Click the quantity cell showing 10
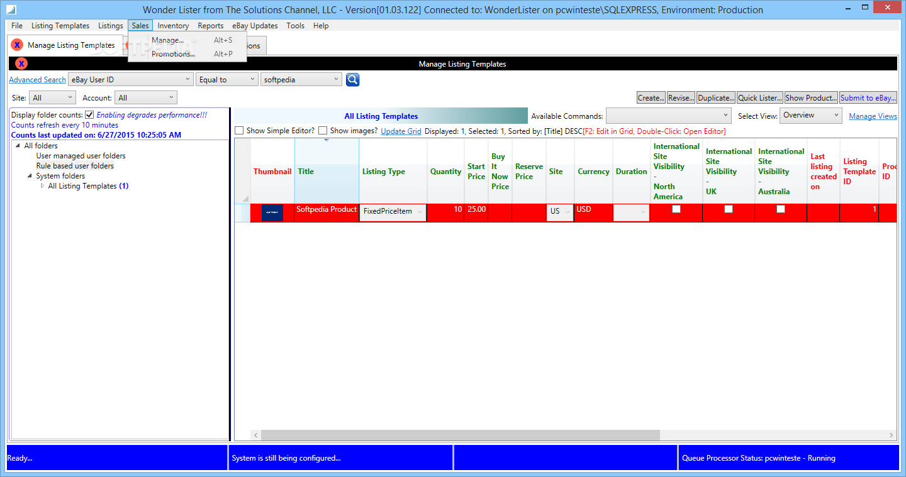The image size is (906, 477). tap(445, 212)
